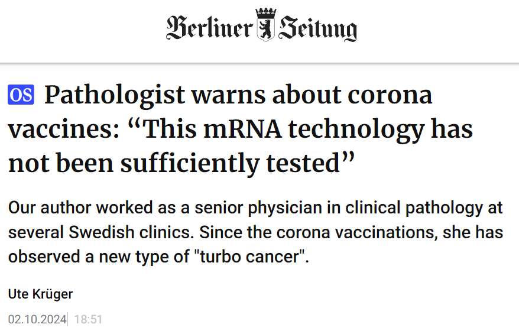Click the phrase Swedish clinics in subtitle
This screenshot has height=334, width=519.
131,232
